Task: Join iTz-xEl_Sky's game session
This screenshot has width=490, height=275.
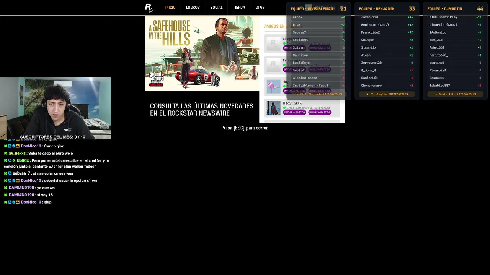Action: pos(320,112)
